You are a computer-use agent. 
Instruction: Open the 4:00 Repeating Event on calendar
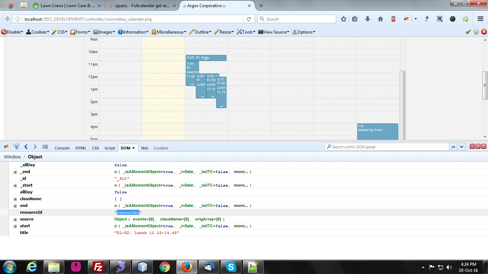pyautogui.click(x=378, y=131)
